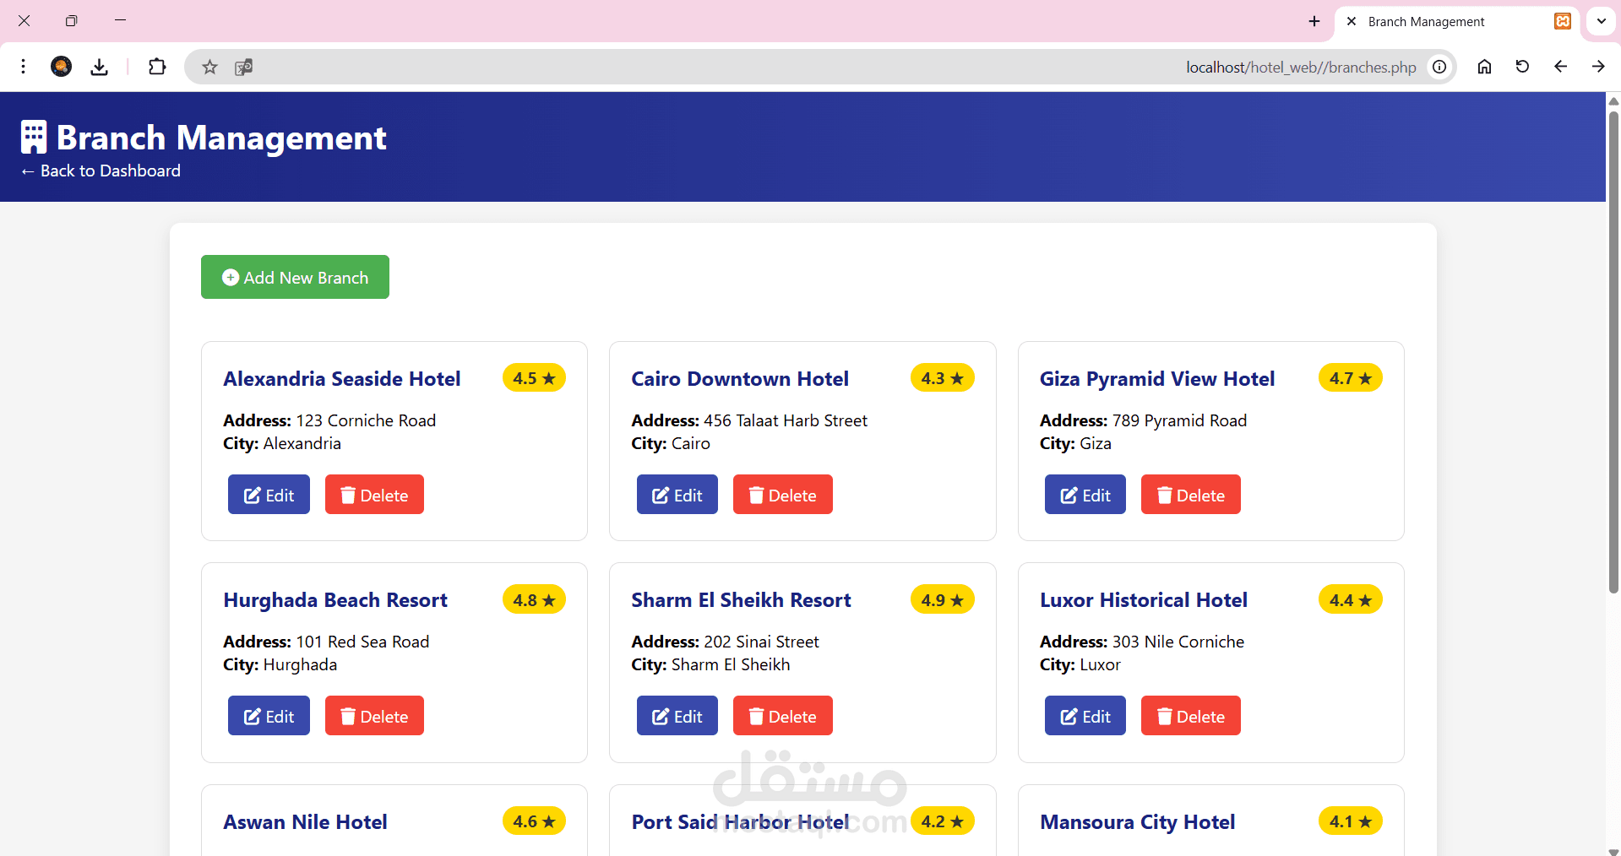
Task: Click the 4.1 star rating badge
Action: click(1350, 821)
